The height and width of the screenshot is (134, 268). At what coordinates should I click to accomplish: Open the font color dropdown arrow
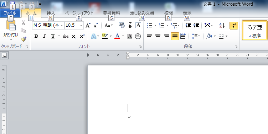(x=123, y=36)
